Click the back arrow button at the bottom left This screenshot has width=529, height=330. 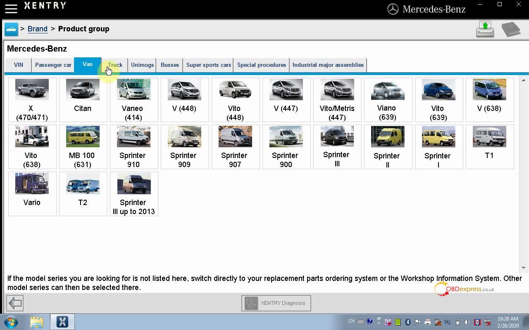tap(15, 303)
